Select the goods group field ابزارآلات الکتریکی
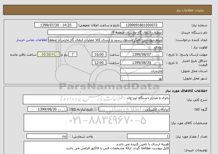Screen dimensions: 218x154 pos(134,109)
